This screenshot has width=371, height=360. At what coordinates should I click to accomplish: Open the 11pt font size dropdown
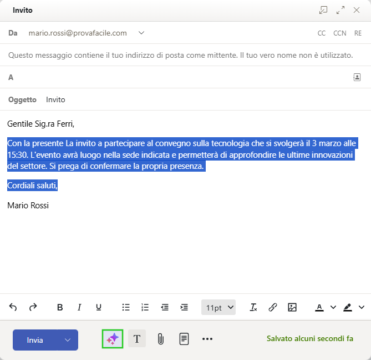(x=220, y=307)
